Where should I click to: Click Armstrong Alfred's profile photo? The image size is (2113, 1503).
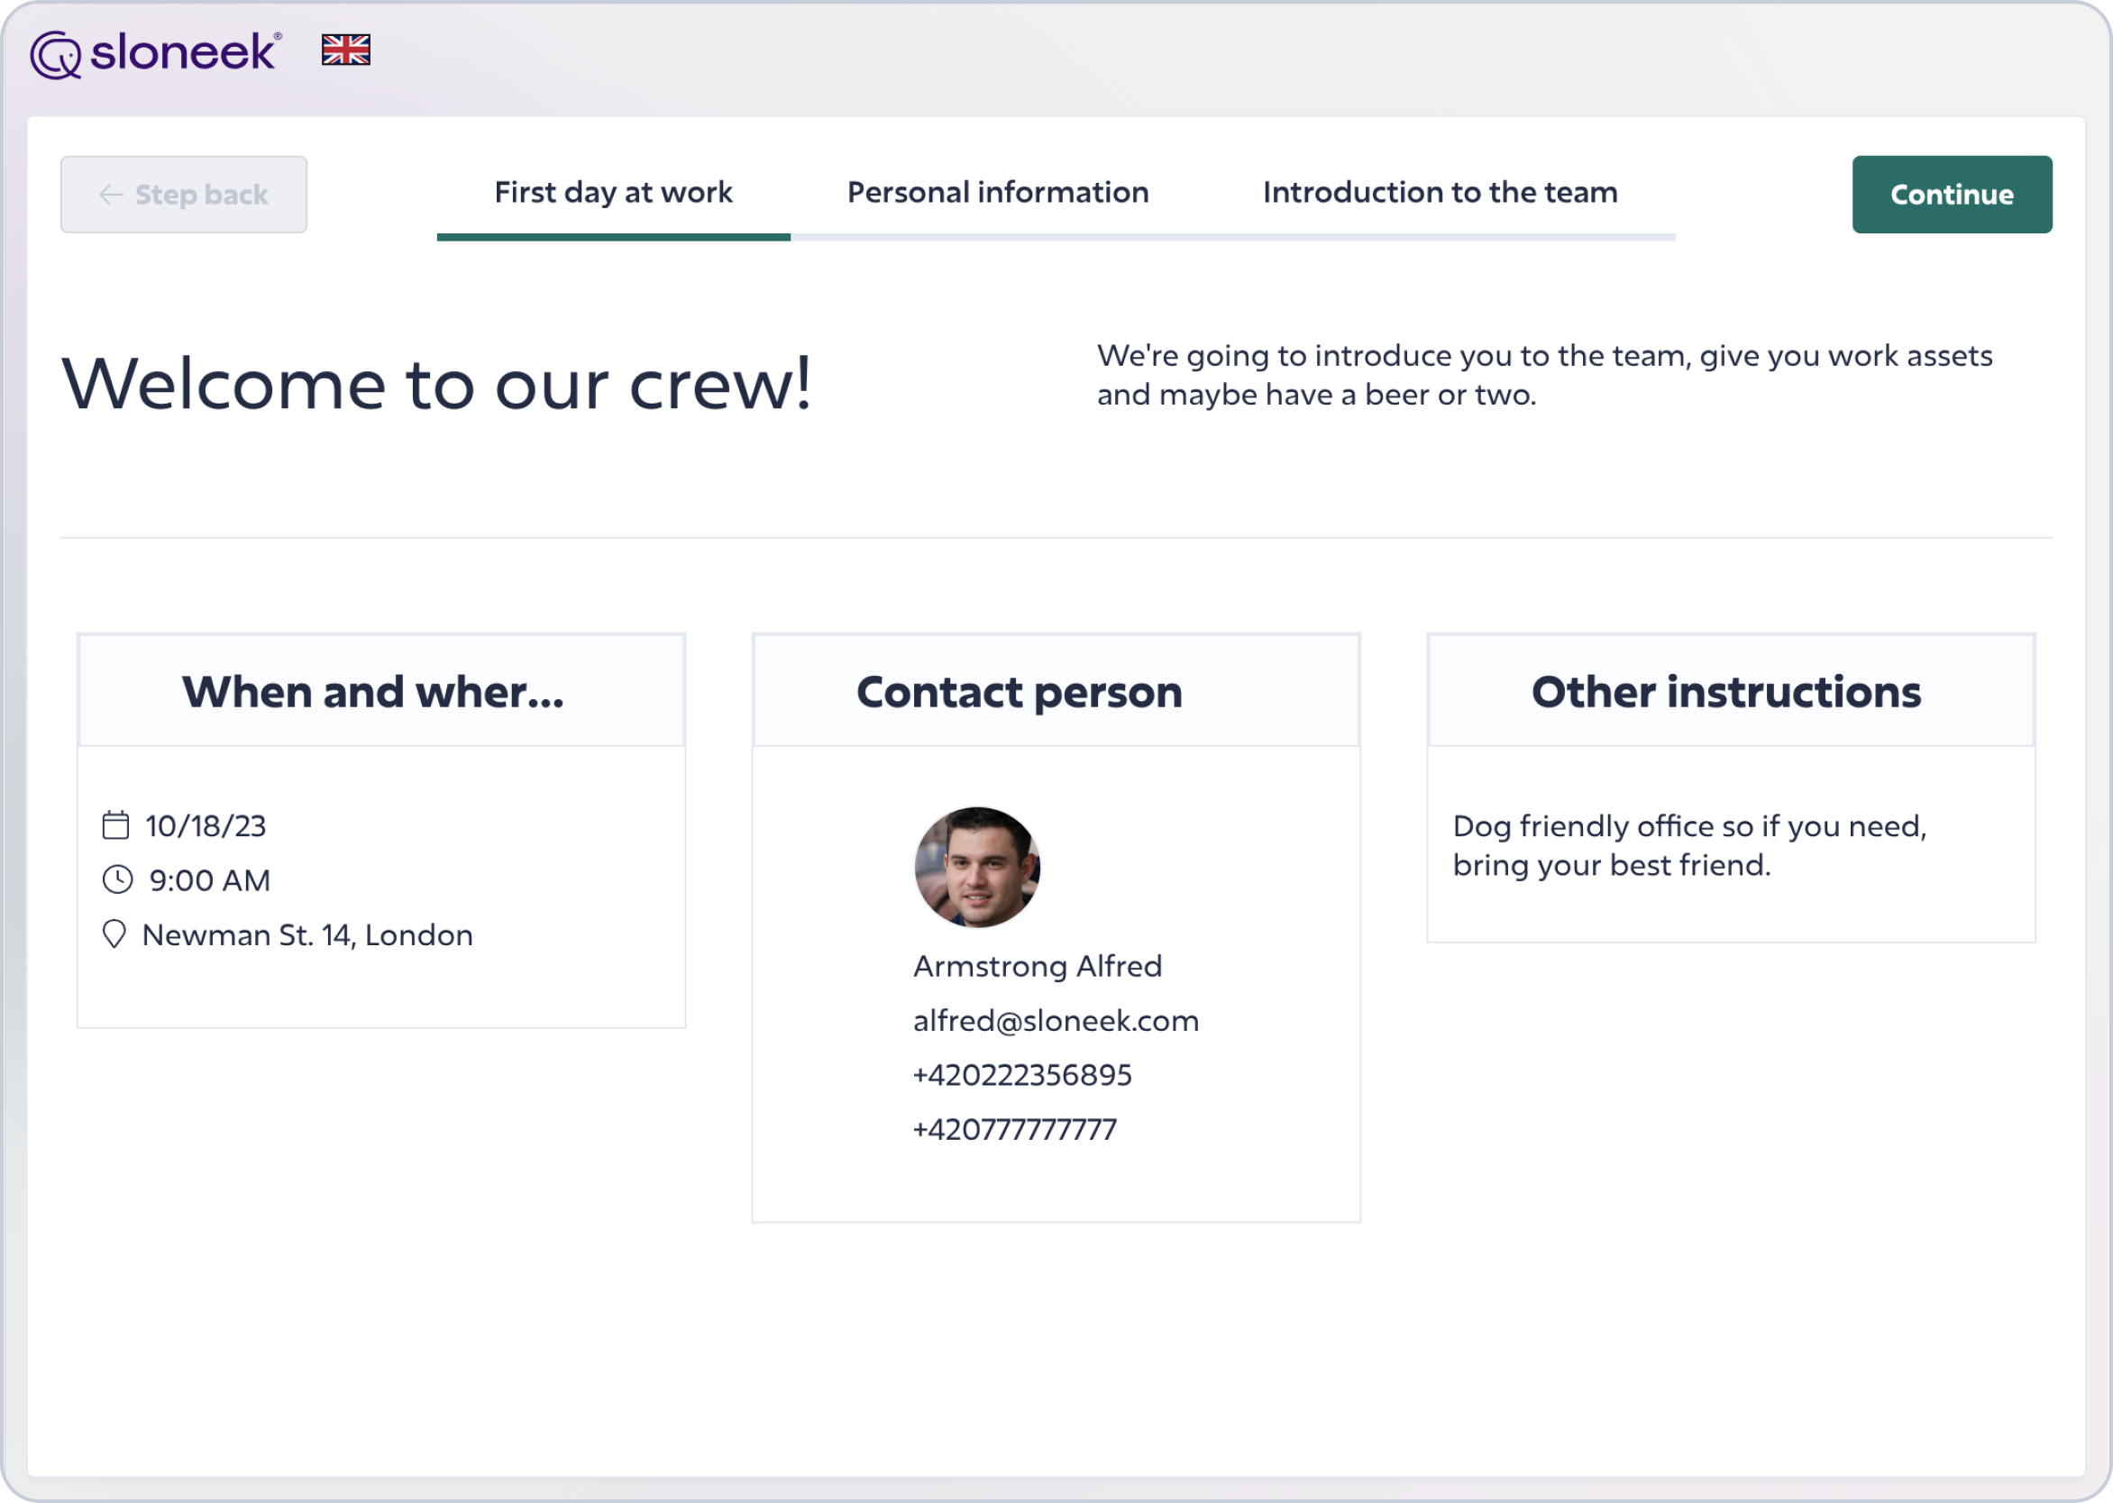[x=977, y=867]
